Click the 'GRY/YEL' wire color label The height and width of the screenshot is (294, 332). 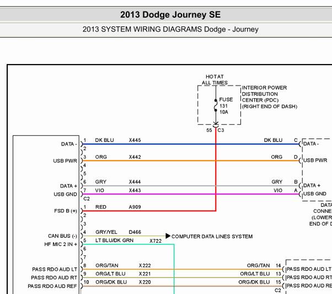106,232
